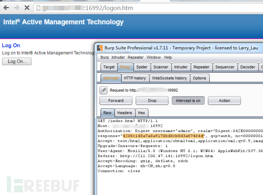Select the Raw view tab
This screenshot has height=195, width=263.
pyautogui.click(x=107, y=113)
